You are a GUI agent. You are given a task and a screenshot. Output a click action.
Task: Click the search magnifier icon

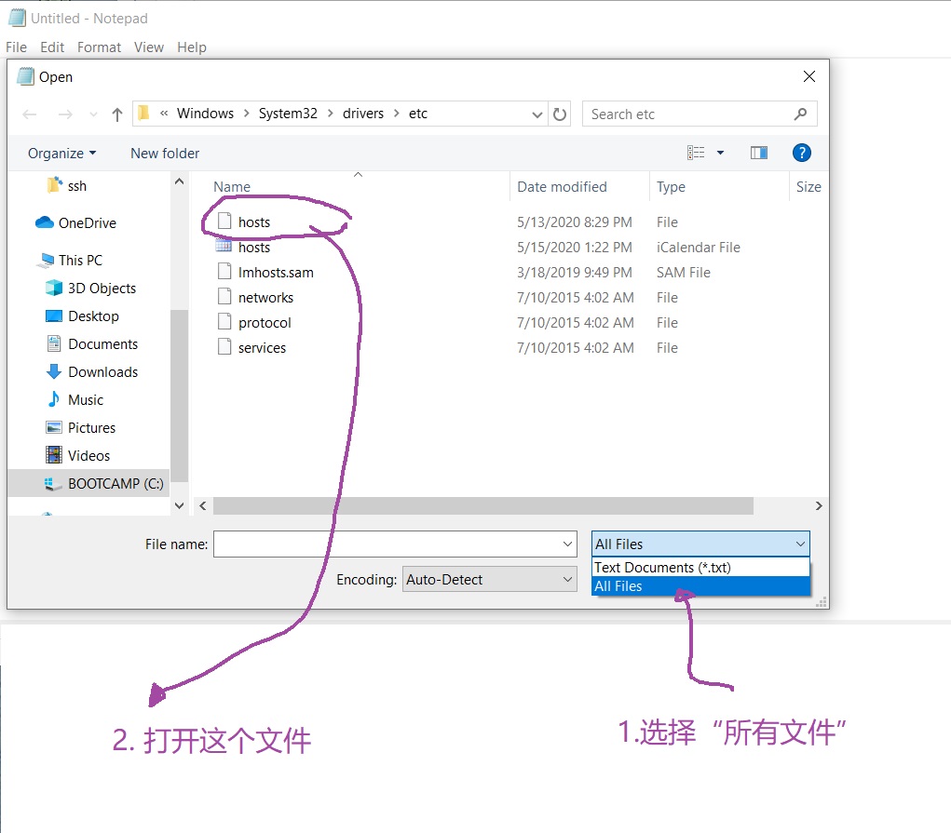click(x=800, y=114)
